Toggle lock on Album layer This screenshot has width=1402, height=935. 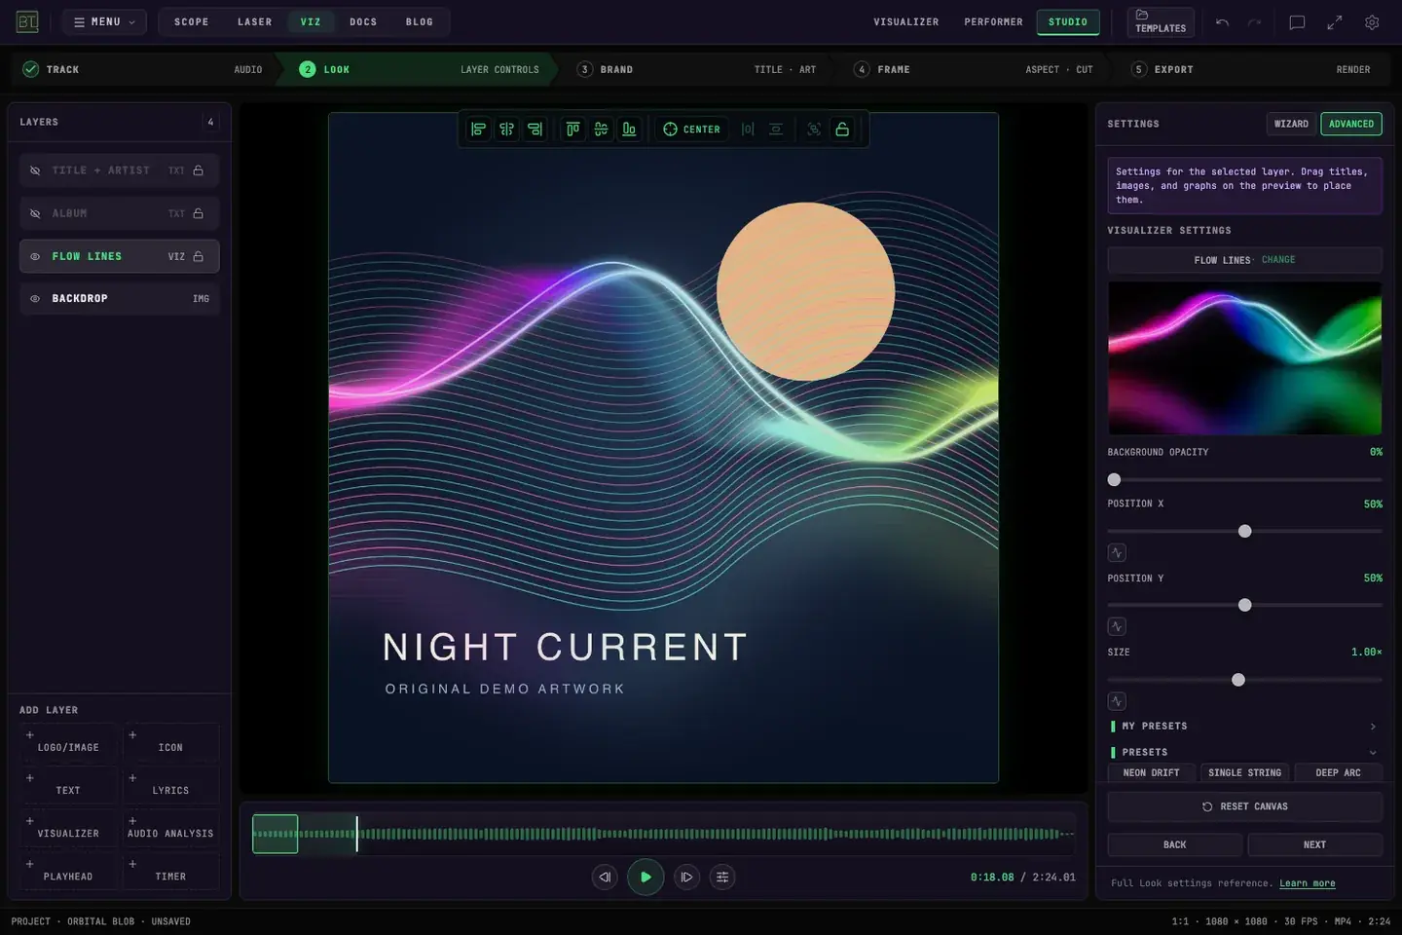click(x=199, y=213)
